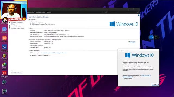Open Paramètres système avancés link
Viewport: 174px width, 97px height.
18,28
